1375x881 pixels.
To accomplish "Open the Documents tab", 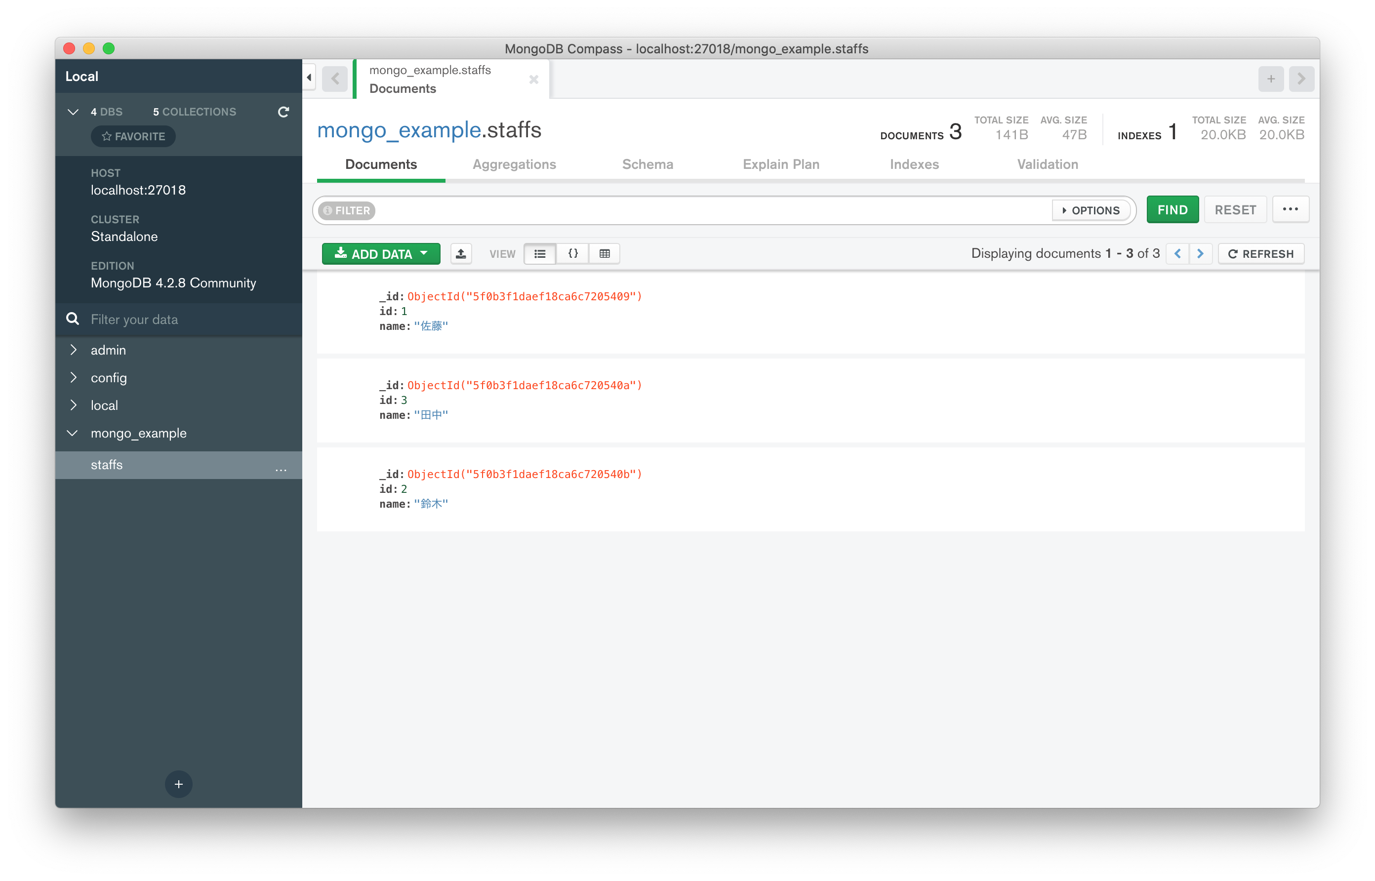I will click(x=381, y=164).
